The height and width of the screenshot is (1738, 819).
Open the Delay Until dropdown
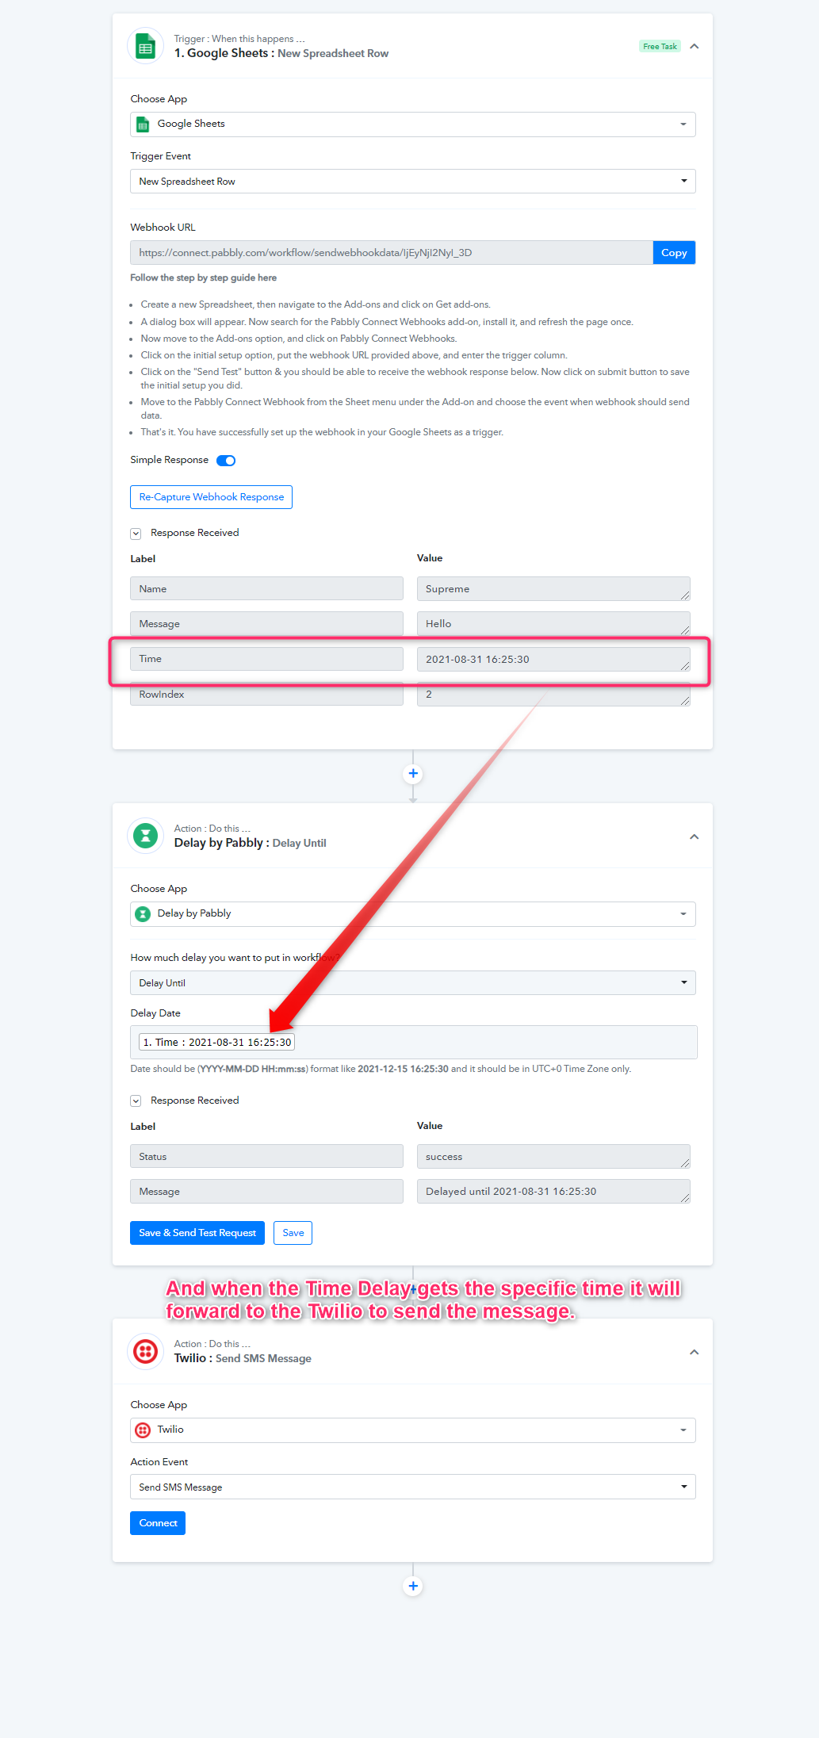coord(413,983)
